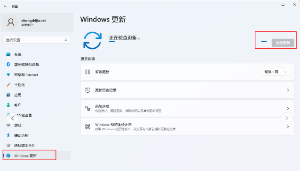Screen dimensions: 300x171
Task: Select Windows 更新 sidebar icon
Action: pos(8,156)
